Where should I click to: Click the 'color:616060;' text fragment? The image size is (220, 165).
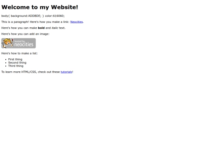pyautogui.click(x=55, y=16)
